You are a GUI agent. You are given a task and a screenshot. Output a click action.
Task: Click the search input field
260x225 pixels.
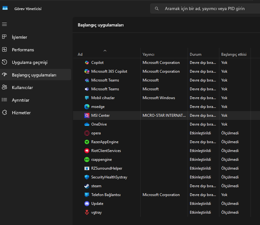(205, 8)
